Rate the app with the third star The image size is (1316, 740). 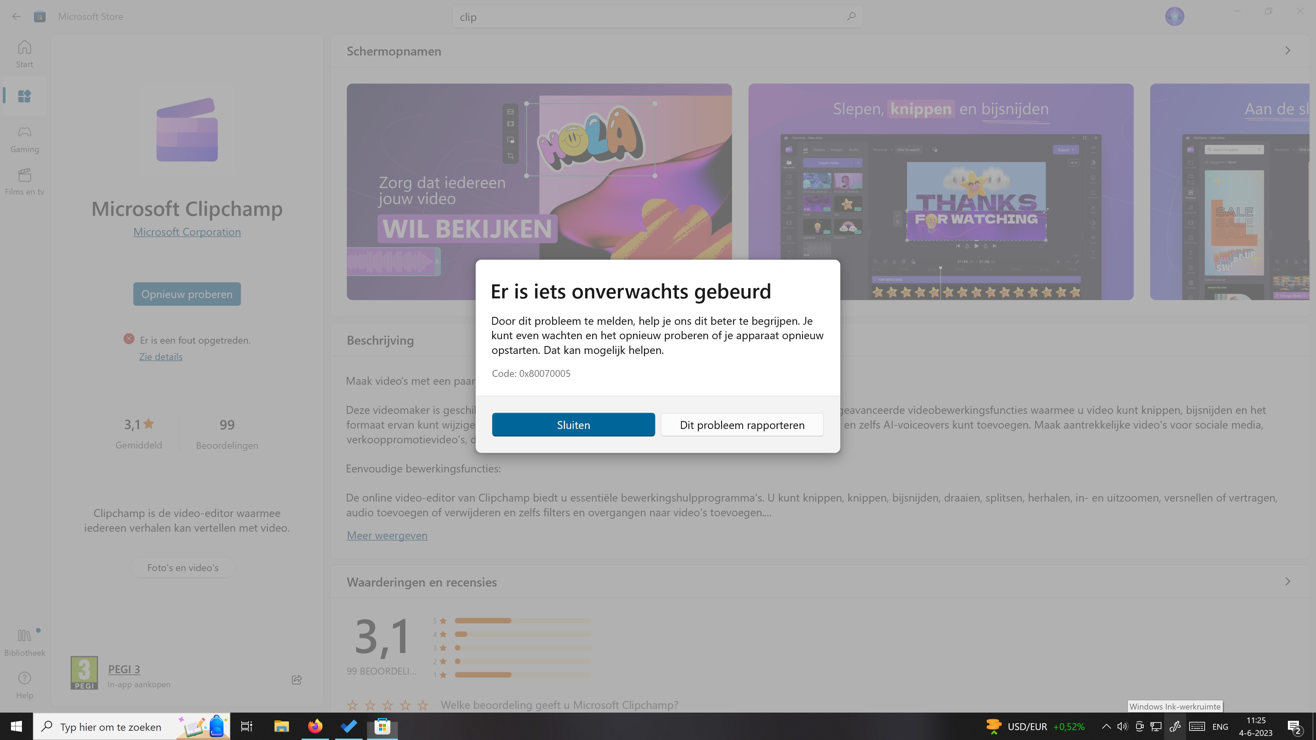click(388, 705)
